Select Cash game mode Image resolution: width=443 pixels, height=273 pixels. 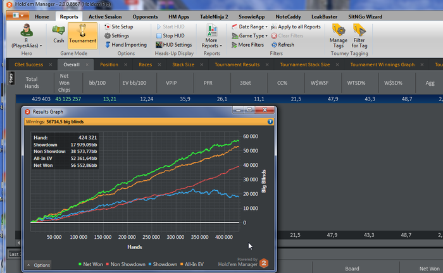pos(58,34)
